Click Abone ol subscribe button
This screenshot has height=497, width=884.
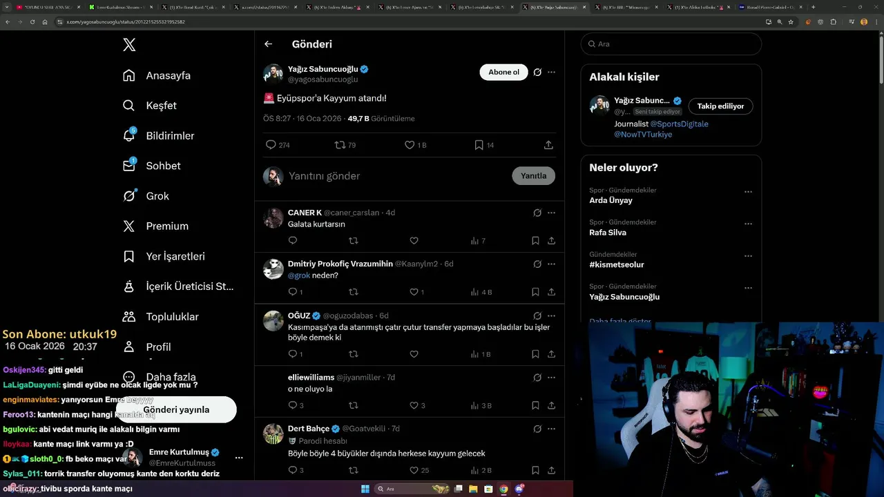[x=503, y=72]
